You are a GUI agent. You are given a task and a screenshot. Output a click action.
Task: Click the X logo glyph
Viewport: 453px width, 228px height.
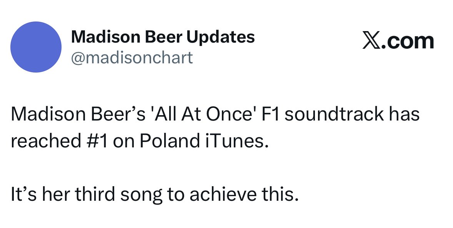pyautogui.click(x=371, y=41)
